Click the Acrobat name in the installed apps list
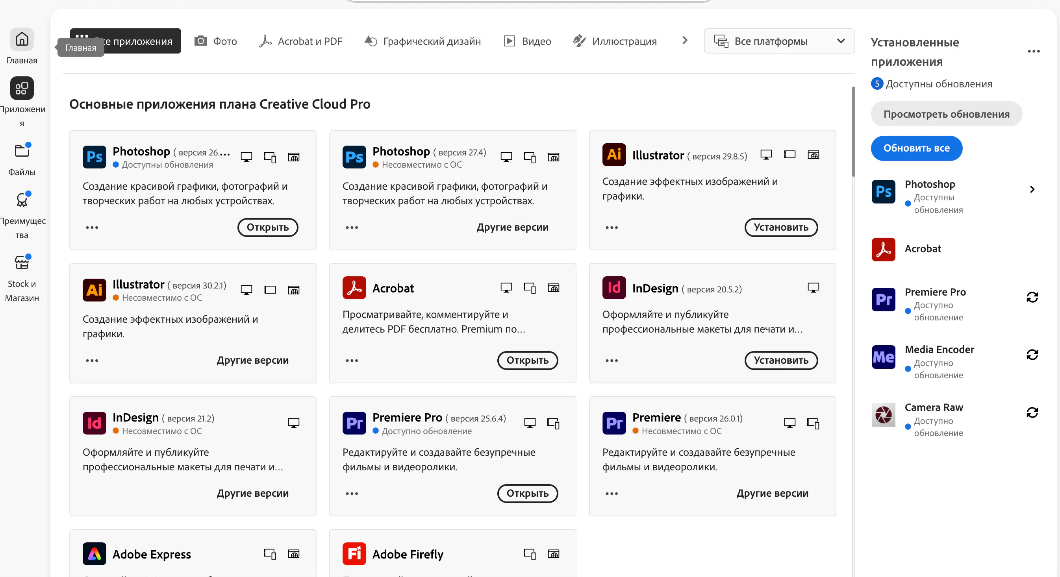The height and width of the screenshot is (577, 1060). tap(923, 249)
